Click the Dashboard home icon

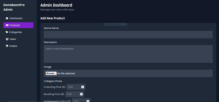[x=7, y=18]
